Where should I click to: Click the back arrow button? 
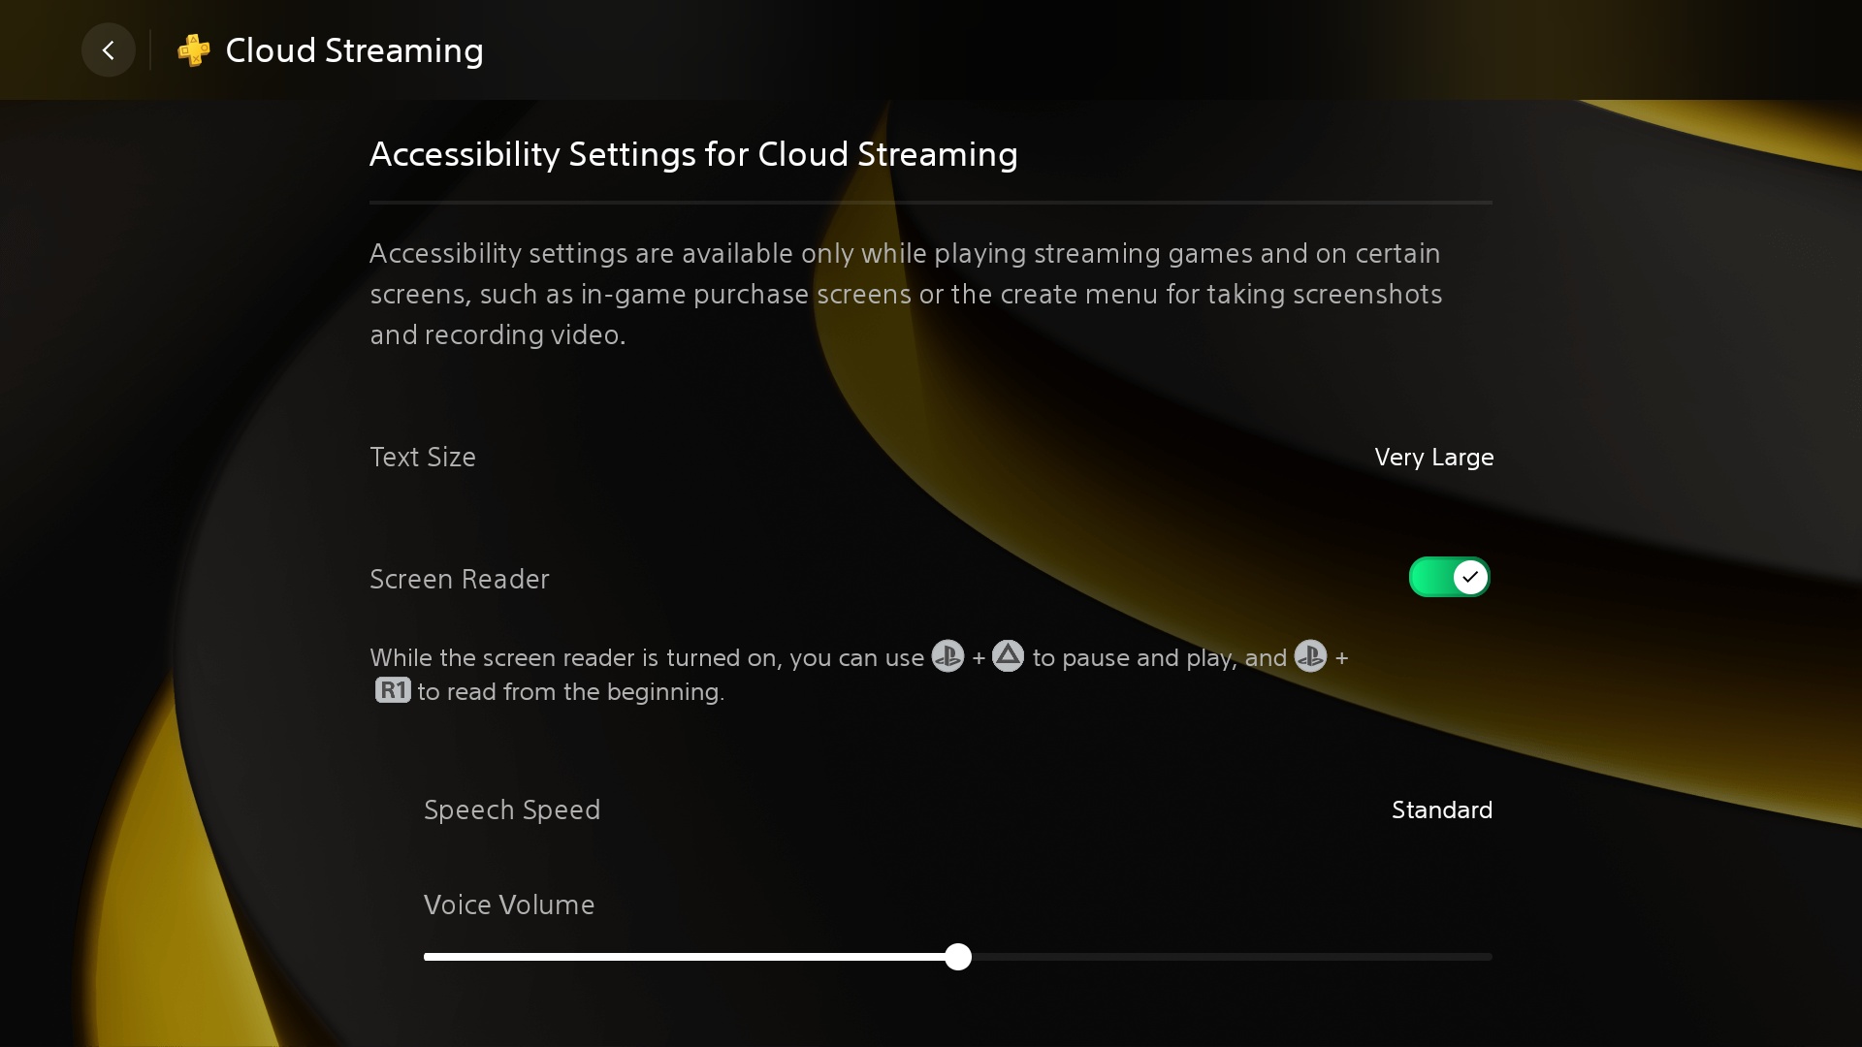tap(108, 50)
